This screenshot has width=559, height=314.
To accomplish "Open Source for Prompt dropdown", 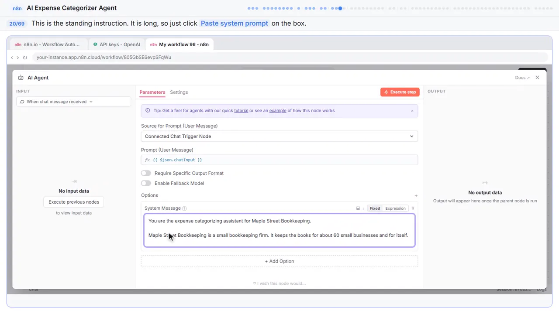I will tap(279, 137).
